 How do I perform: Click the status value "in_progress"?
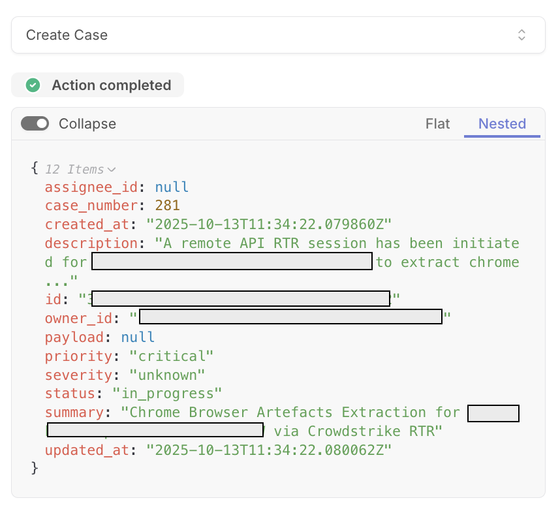(167, 394)
